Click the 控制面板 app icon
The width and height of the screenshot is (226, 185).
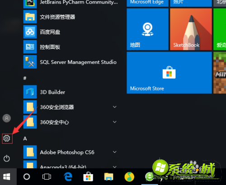coord(30,47)
